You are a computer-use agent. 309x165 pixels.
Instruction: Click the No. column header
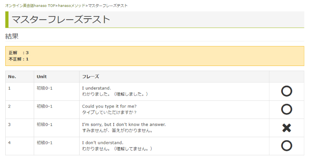click(12, 77)
